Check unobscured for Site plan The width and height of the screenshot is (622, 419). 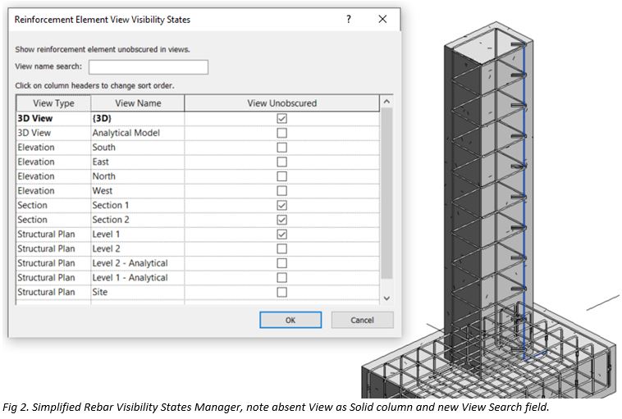pyautogui.click(x=282, y=292)
